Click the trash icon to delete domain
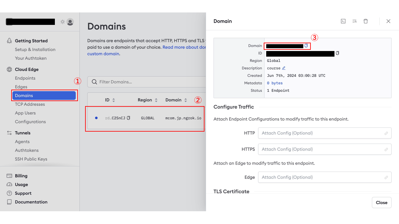Image resolution: width=399 pixels, height=224 pixels. point(366,21)
